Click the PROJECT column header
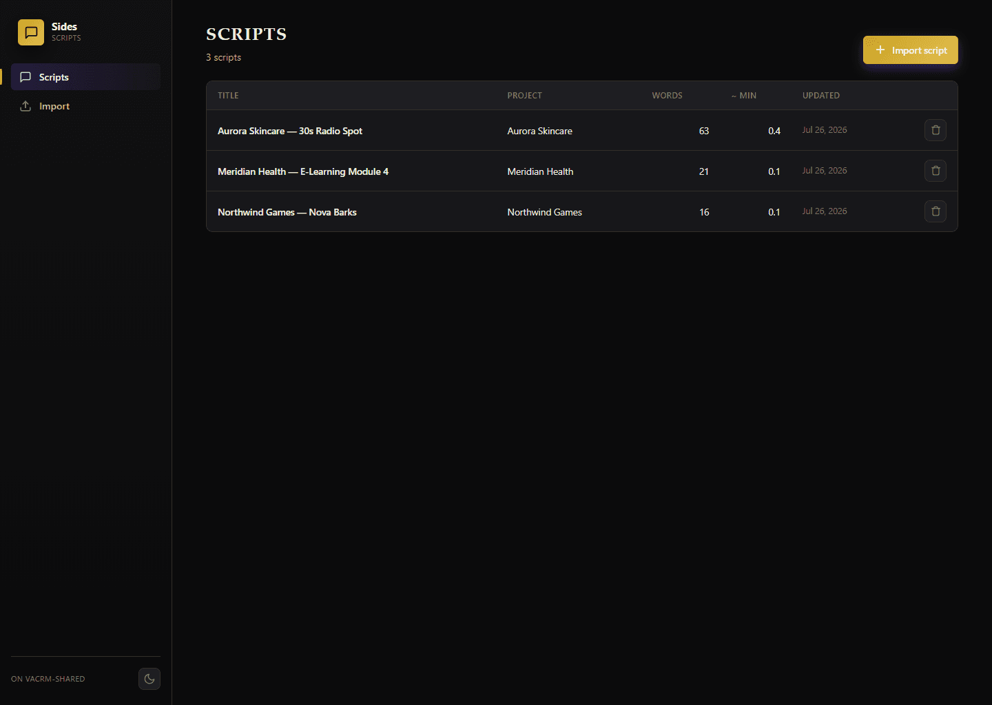This screenshot has width=992, height=705. click(x=525, y=96)
